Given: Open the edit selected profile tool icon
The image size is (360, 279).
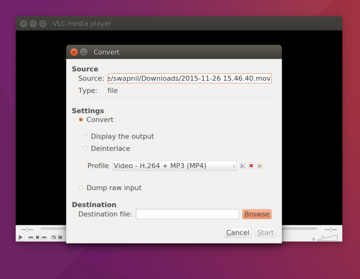Looking at the screenshot, I should (x=243, y=166).
